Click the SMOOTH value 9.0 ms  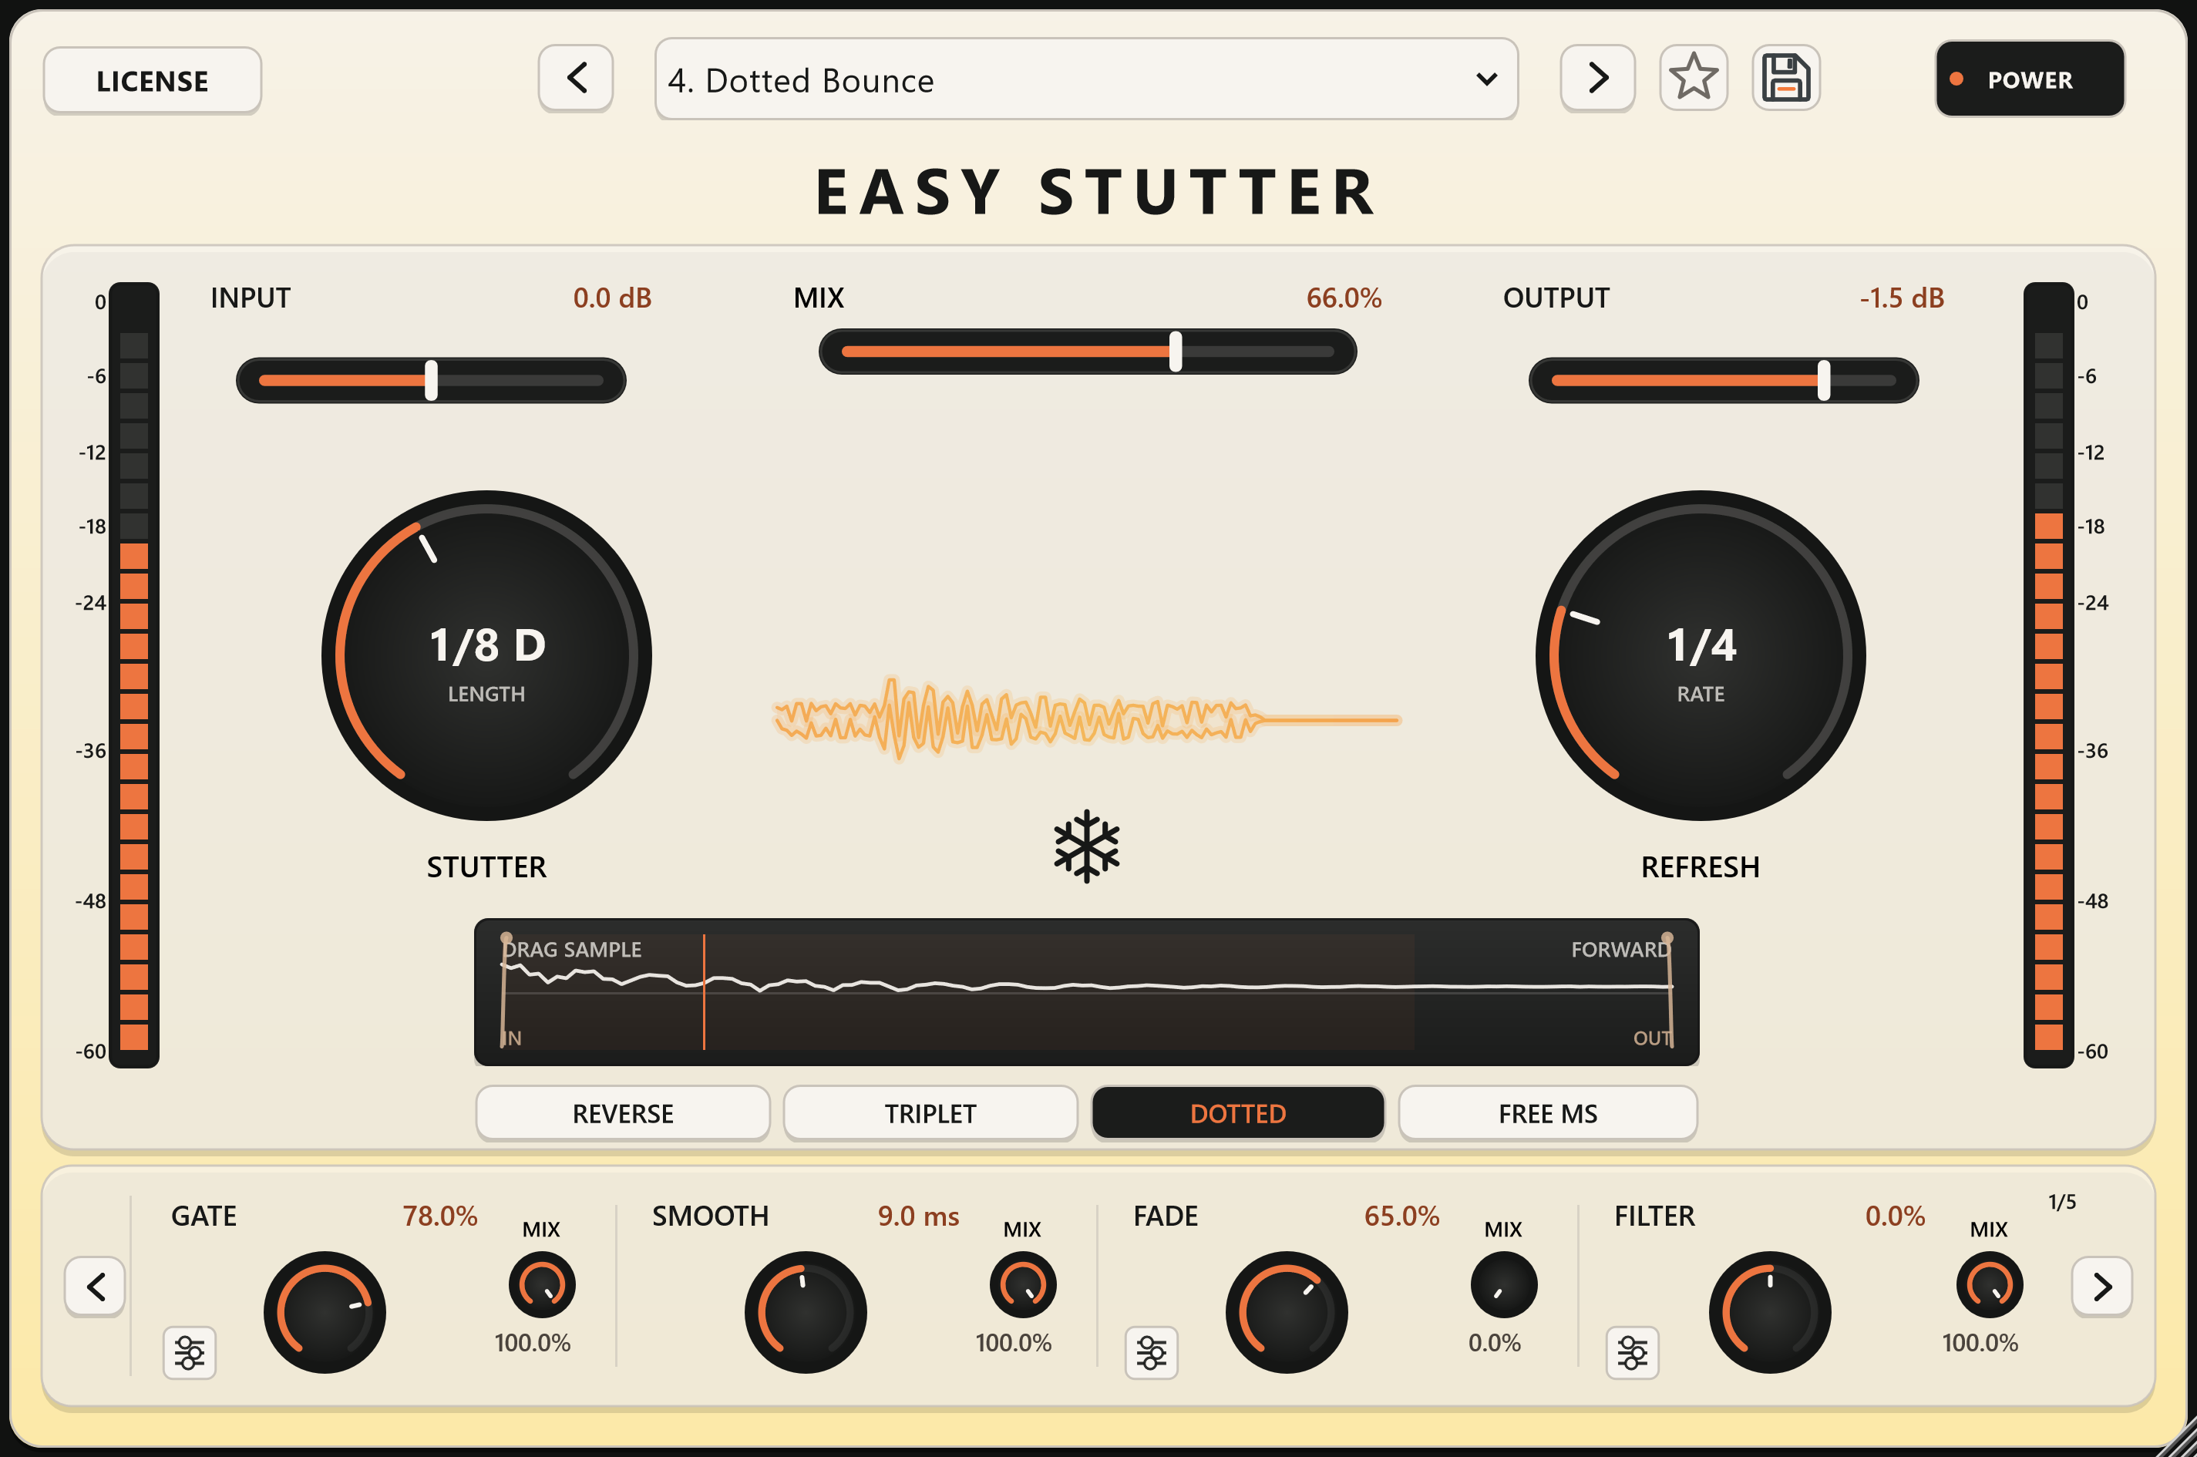[x=918, y=1216]
